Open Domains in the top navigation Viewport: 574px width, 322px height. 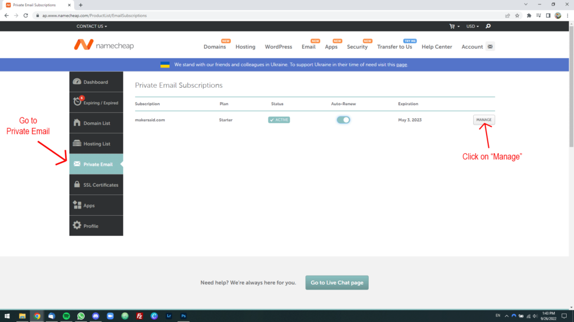(x=215, y=47)
